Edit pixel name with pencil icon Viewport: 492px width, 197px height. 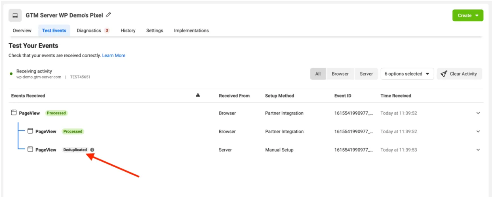pos(108,15)
